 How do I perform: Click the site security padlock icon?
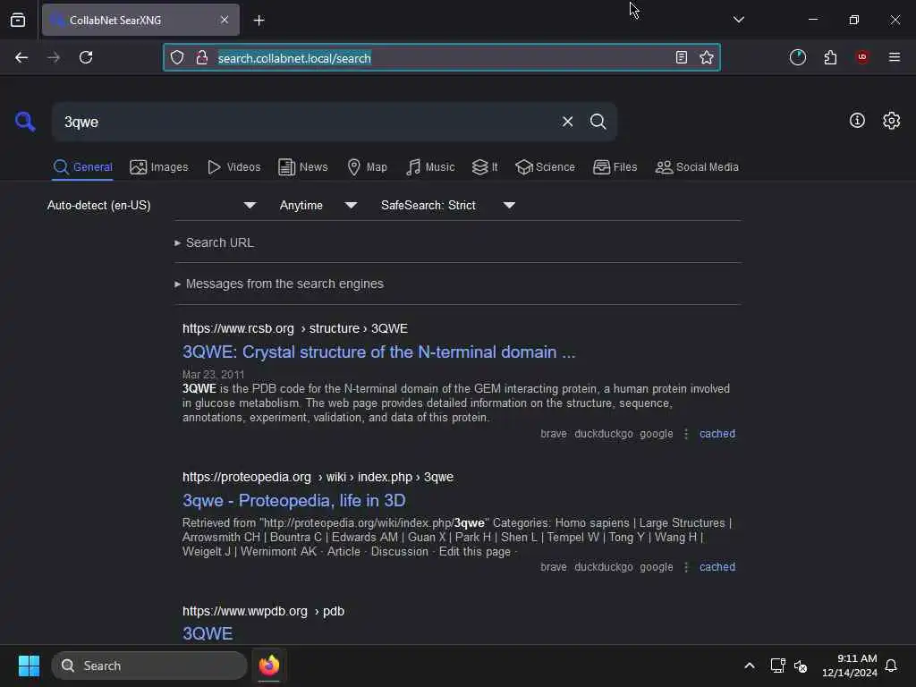click(202, 57)
